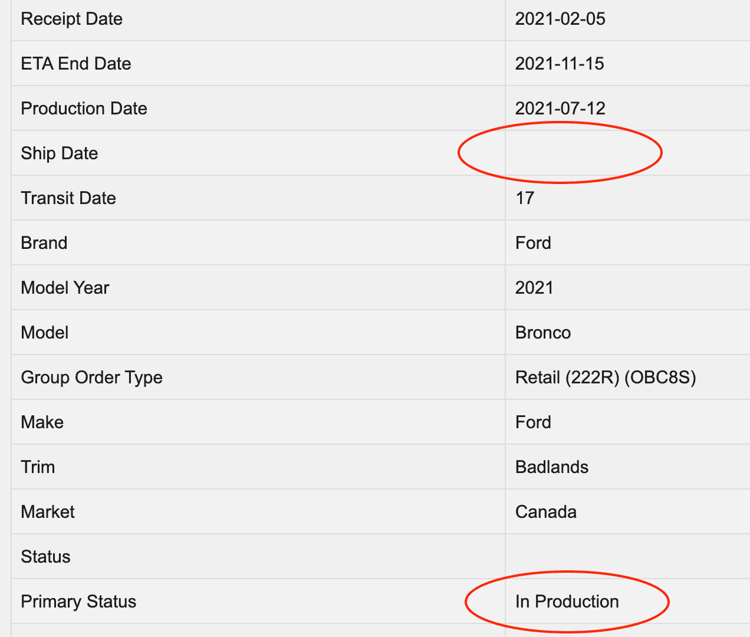Click the production date value 2021-07-12
Viewport: 750px width, 637px height.
pos(560,109)
